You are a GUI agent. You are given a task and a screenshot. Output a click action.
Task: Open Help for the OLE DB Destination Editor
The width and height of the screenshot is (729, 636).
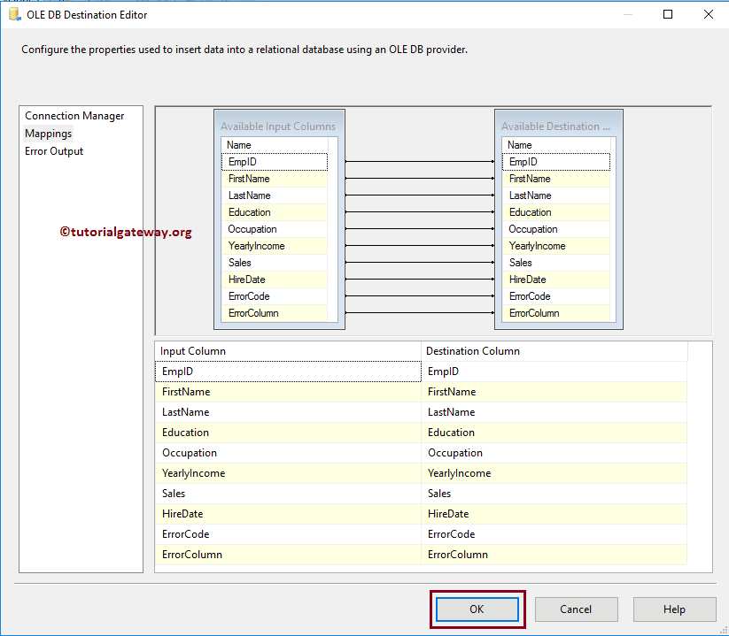point(674,609)
